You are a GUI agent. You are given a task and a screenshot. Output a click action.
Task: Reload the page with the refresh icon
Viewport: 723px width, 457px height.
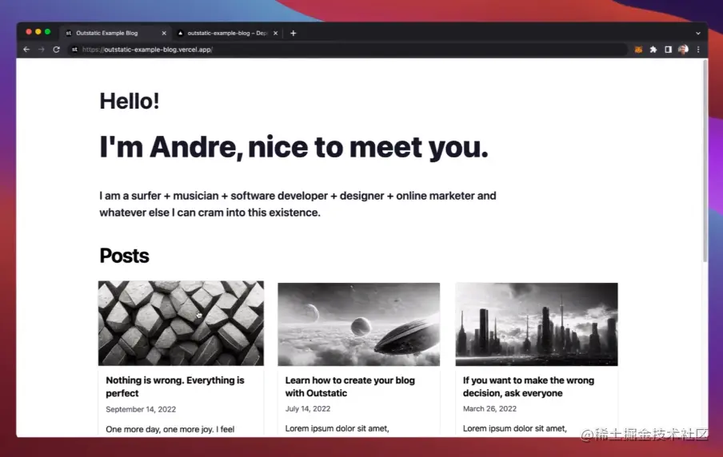click(56, 50)
